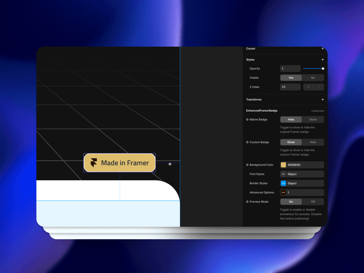
Task: Expand the Border Styles Object field
Action: tap(302, 183)
